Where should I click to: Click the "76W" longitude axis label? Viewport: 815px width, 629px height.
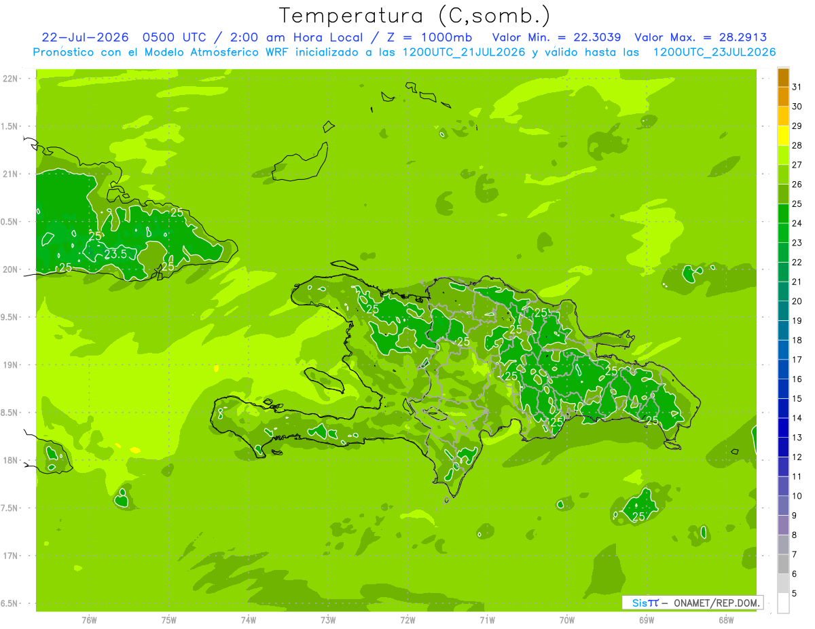tap(89, 620)
